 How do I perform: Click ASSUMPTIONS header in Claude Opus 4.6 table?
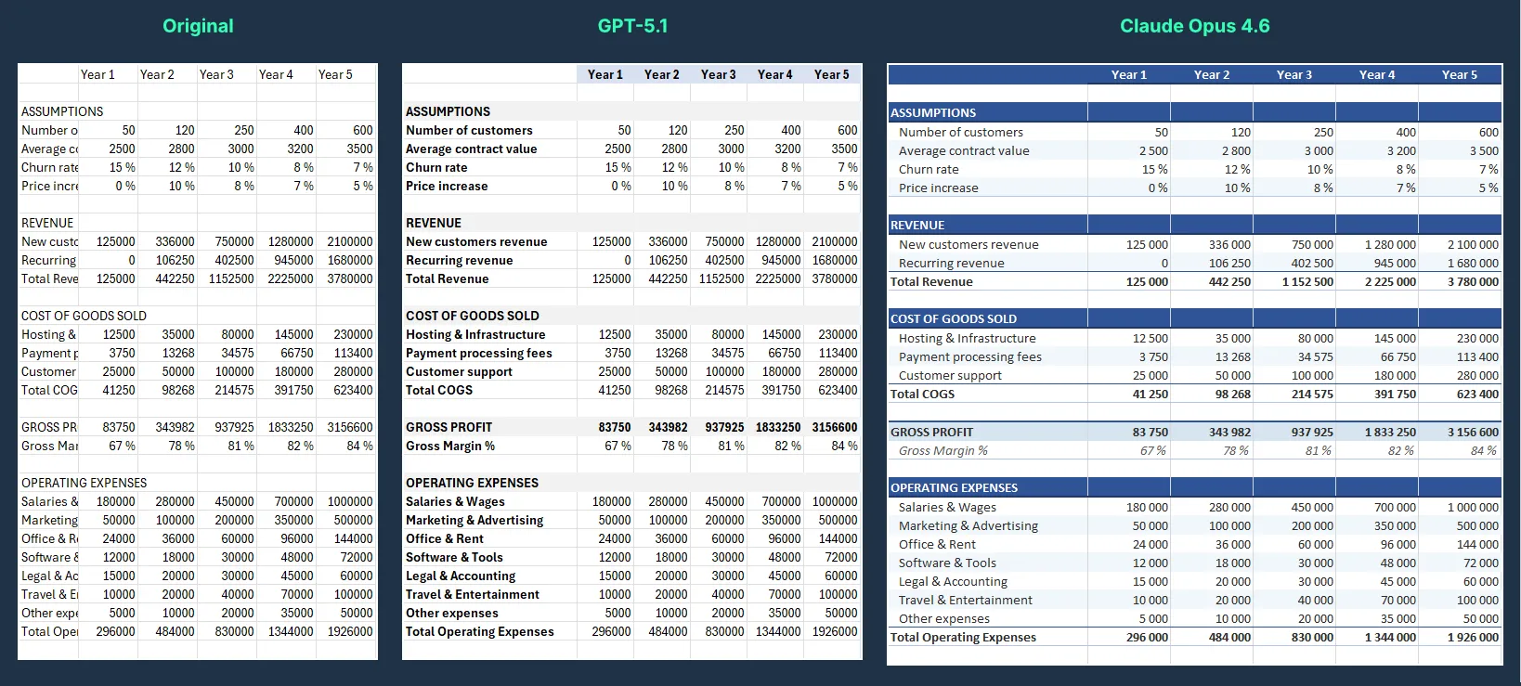933,112
